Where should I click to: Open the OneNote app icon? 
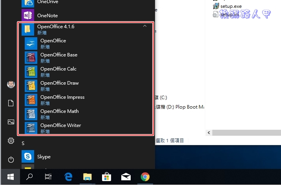(x=28, y=15)
